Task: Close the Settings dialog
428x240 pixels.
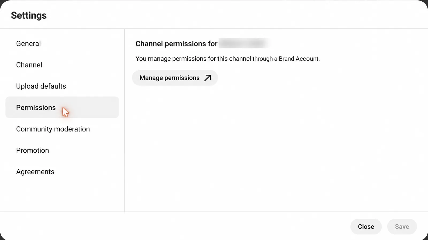Action: [366, 227]
